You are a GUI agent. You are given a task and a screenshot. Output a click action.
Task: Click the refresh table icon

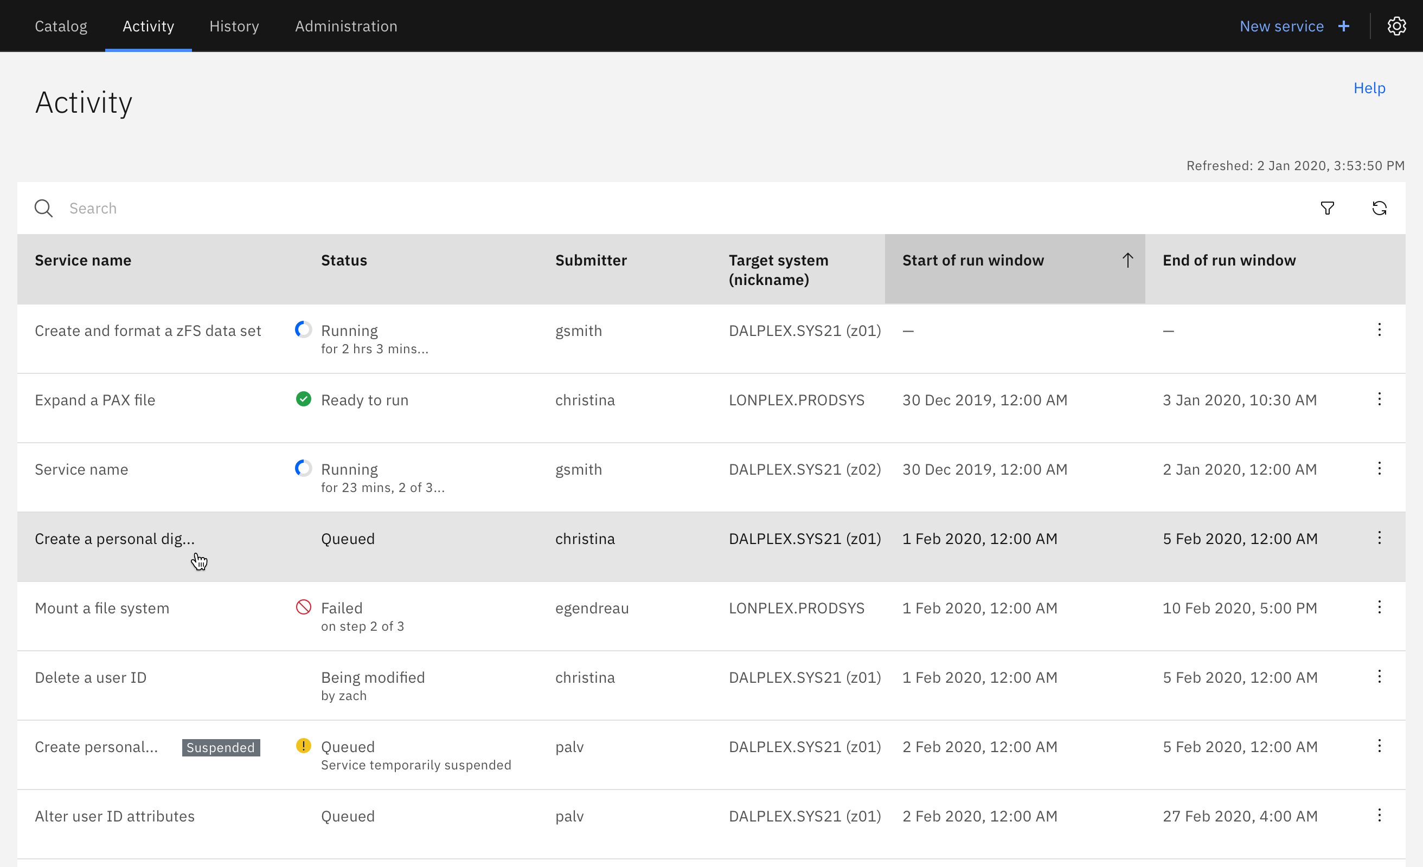[1379, 209]
